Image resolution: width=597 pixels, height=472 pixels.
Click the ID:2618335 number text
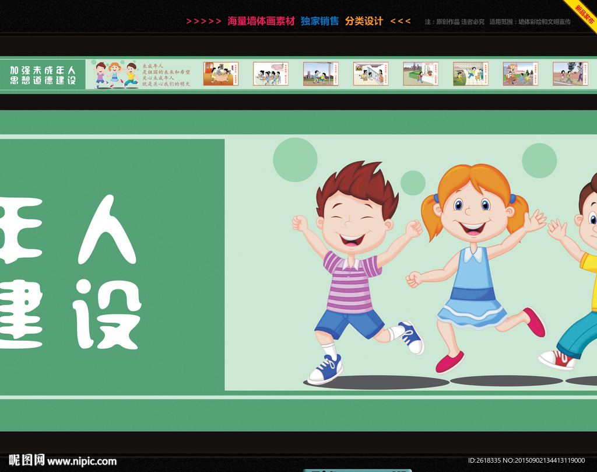tap(484, 460)
